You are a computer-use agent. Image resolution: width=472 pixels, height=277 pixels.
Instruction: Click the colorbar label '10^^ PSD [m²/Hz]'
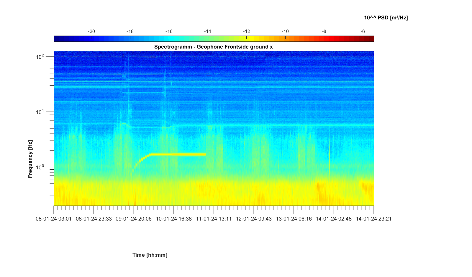click(x=386, y=18)
